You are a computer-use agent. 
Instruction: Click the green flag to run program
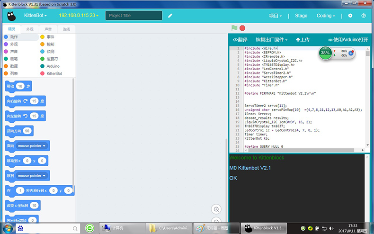click(x=234, y=28)
